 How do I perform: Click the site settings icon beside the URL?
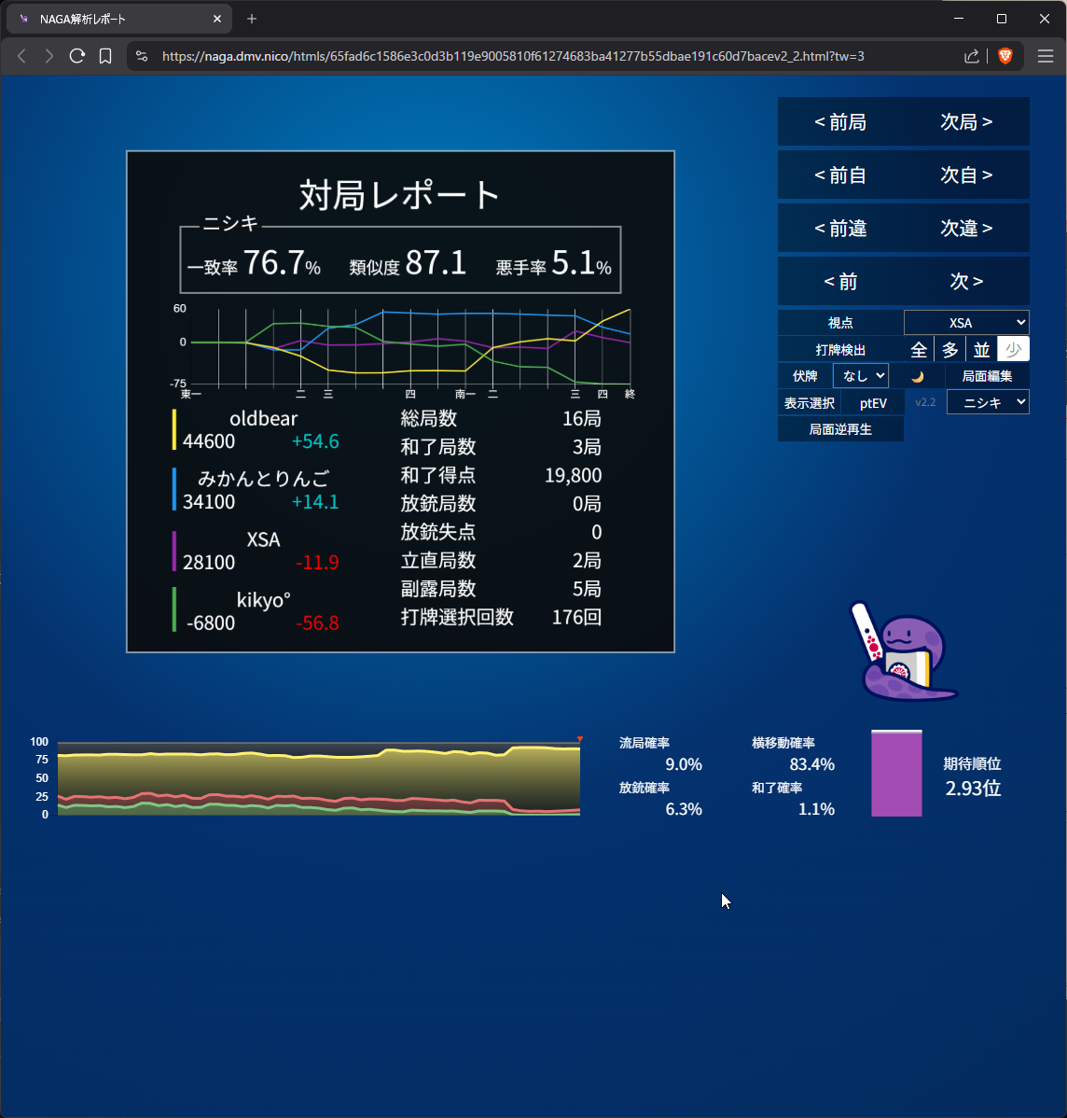coord(142,56)
